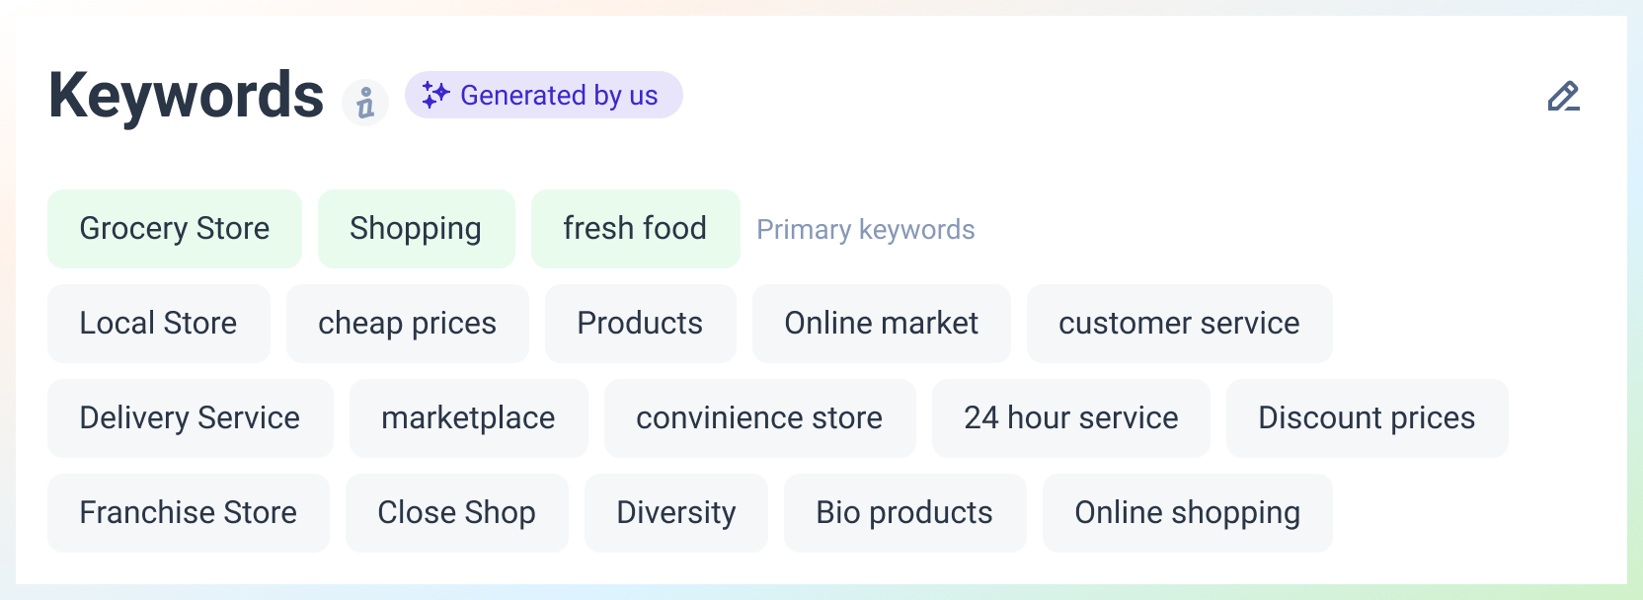Click the 'marketplace' keyword tag
1643x600 pixels.
coord(468,418)
